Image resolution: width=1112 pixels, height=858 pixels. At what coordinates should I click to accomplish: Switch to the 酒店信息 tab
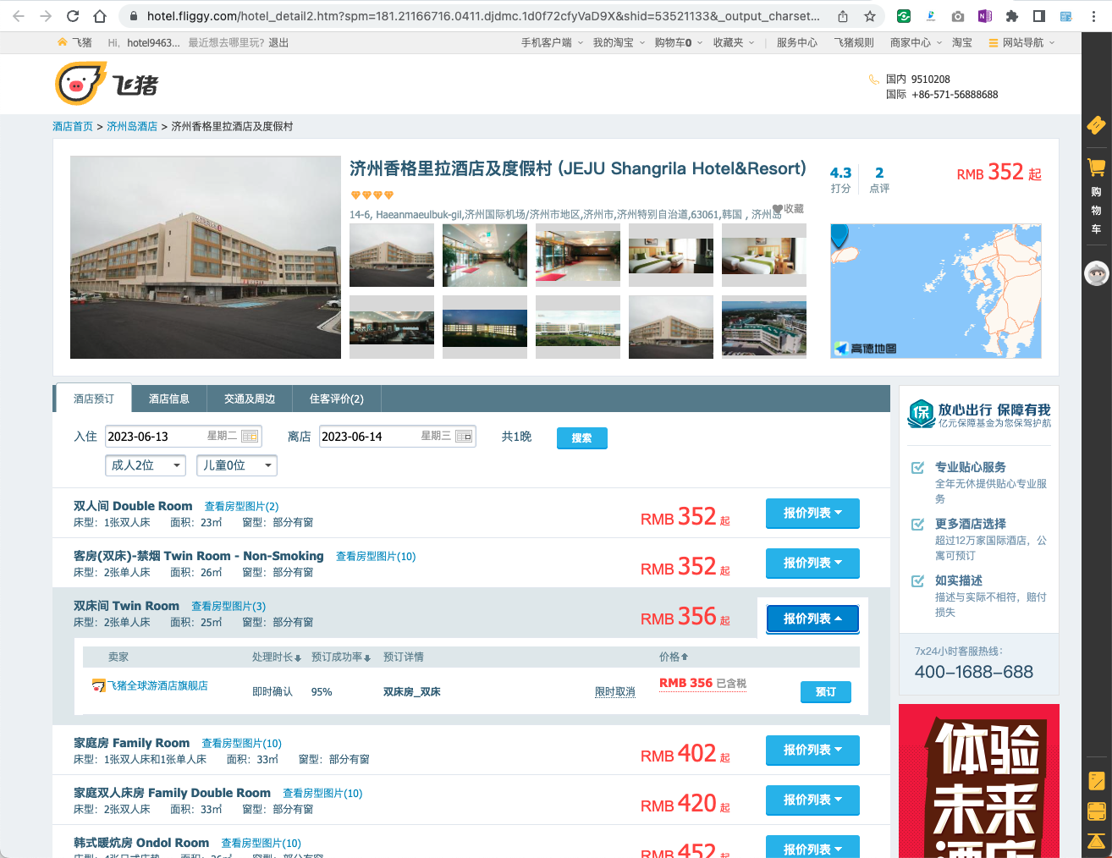(169, 399)
